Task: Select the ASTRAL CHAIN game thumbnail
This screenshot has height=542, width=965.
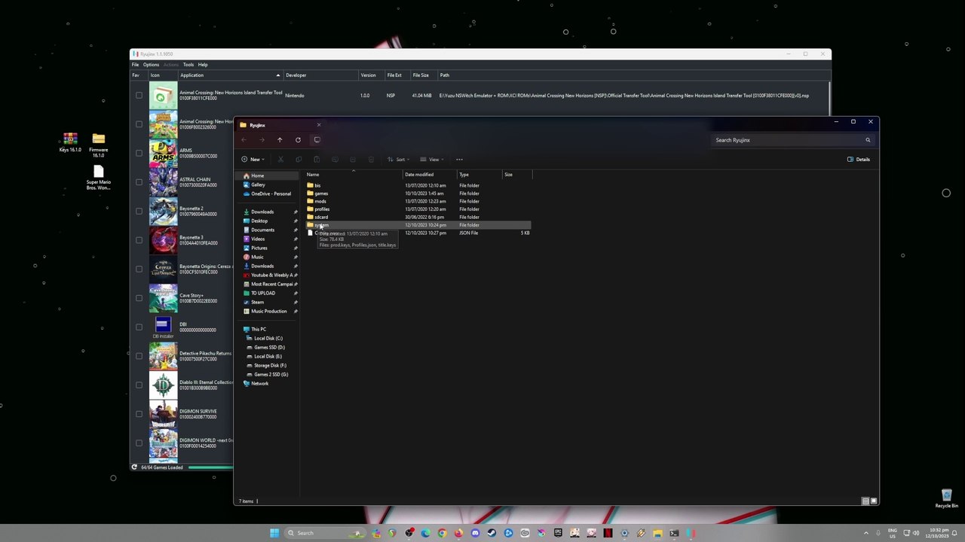Action: pyautogui.click(x=163, y=182)
